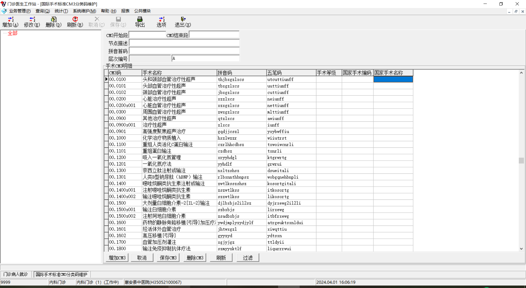Click the CM3开始段 input field
The image size is (526, 288).
point(147,35)
